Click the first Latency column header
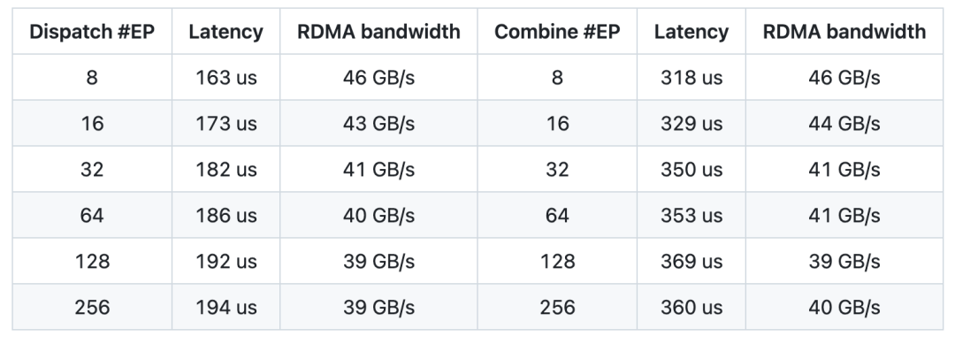 (226, 32)
